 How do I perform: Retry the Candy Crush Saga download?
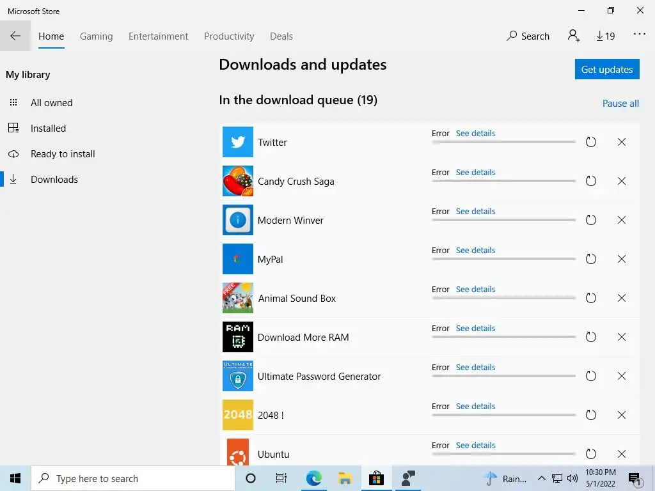tap(590, 181)
